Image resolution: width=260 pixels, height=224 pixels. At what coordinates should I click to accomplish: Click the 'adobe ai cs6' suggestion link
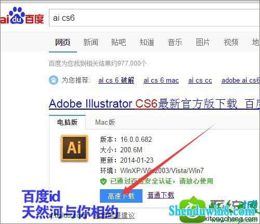pos(241,81)
